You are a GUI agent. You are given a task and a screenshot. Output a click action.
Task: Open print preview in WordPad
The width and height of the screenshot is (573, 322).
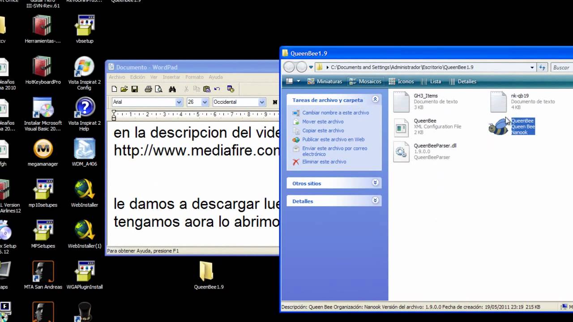click(158, 89)
